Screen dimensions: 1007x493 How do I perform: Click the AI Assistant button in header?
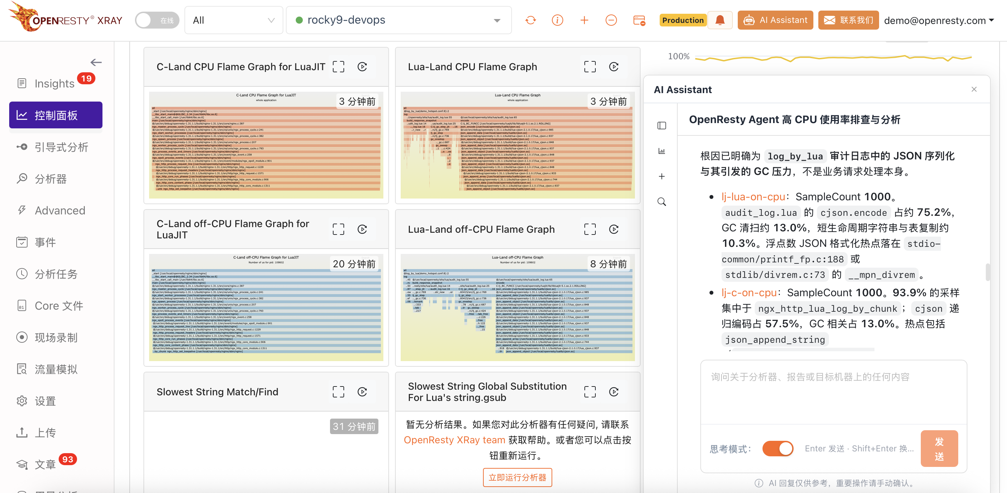pos(775,20)
